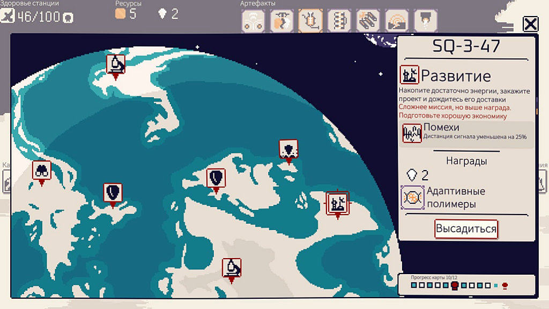Inspect the dripping funnel artifact

[x=425, y=21]
